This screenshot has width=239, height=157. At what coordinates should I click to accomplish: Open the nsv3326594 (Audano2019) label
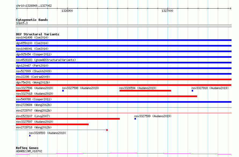(x=138, y=88)
